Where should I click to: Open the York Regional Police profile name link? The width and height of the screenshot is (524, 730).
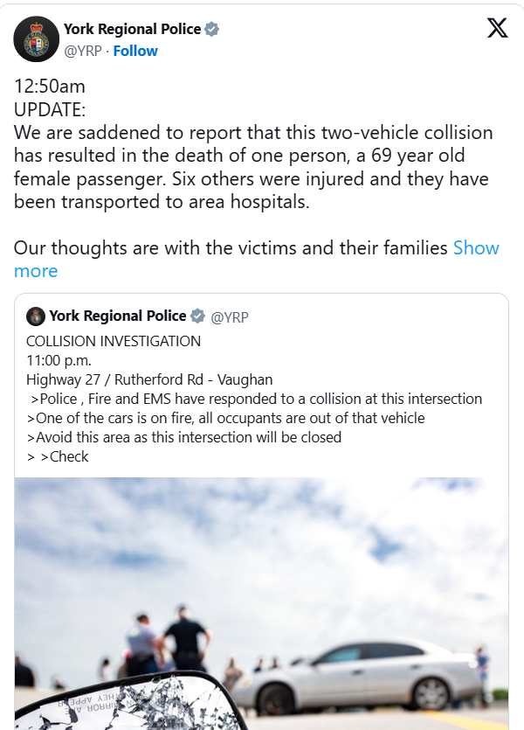(131, 29)
